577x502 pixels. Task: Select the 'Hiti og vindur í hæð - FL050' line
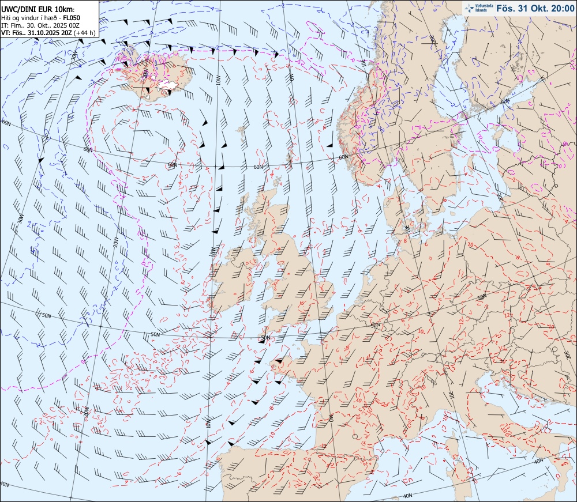tap(40, 18)
